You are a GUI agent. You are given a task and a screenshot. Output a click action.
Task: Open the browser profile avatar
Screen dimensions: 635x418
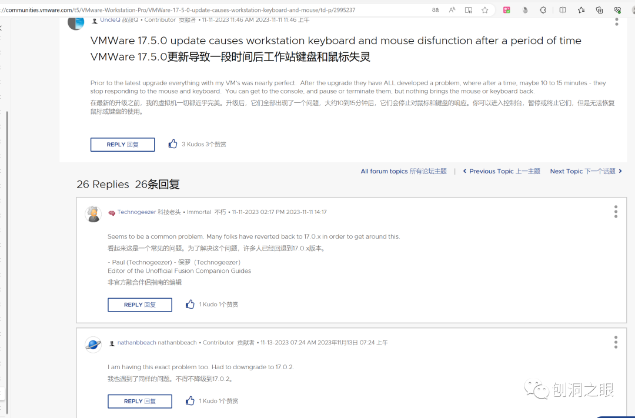[633, 10]
